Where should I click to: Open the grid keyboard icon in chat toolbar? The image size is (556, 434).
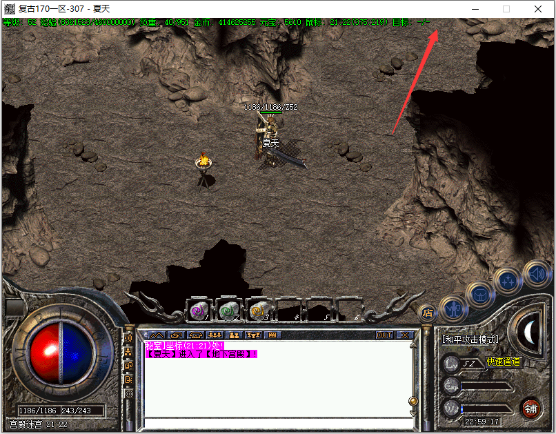272,335
